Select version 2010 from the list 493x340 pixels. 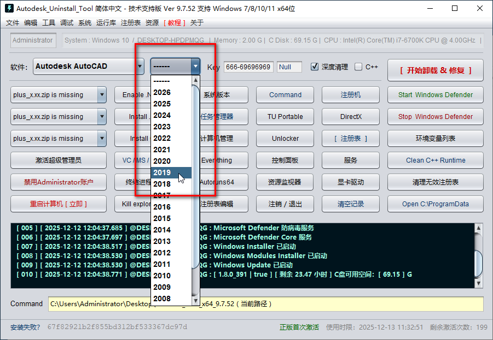click(x=171, y=276)
